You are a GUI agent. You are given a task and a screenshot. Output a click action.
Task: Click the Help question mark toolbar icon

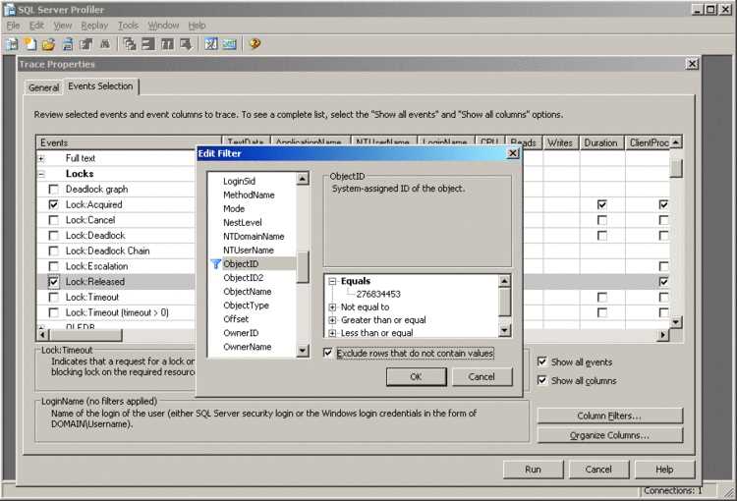click(255, 44)
